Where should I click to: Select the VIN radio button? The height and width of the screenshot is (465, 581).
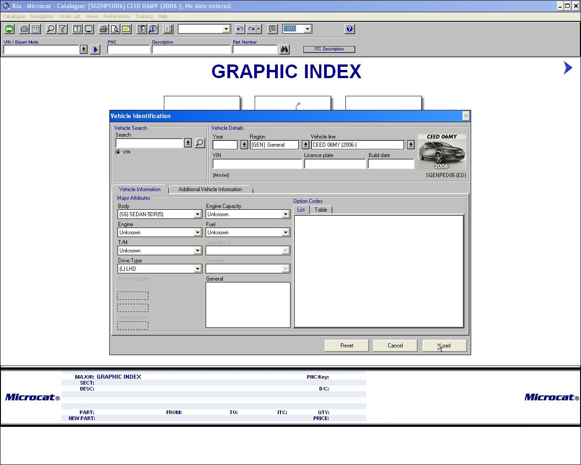pos(118,152)
